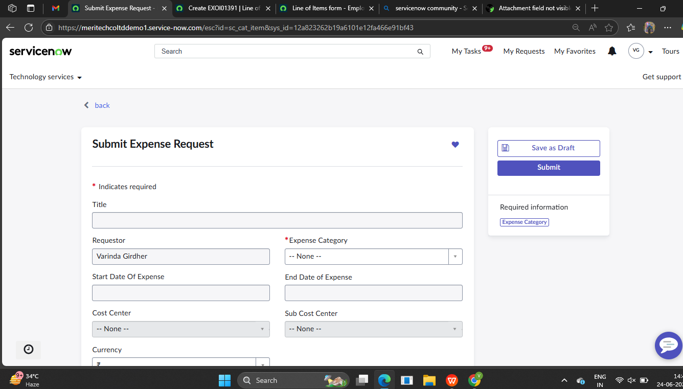The width and height of the screenshot is (683, 389).
Task: Click the browser address bar URL
Action: click(236, 28)
